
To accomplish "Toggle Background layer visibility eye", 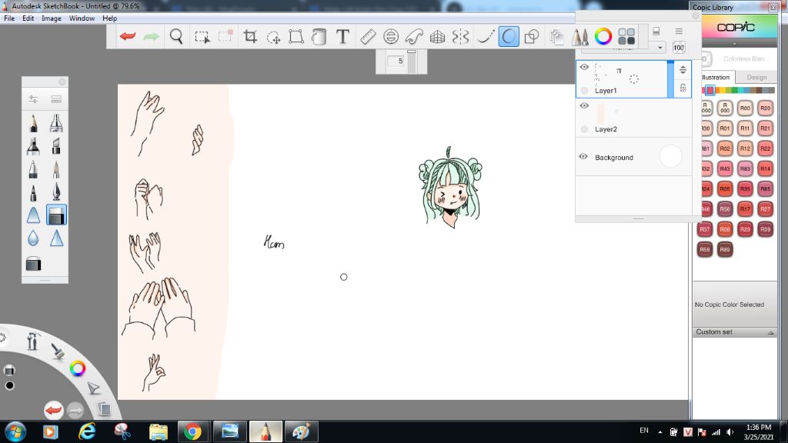I will tap(583, 156).
